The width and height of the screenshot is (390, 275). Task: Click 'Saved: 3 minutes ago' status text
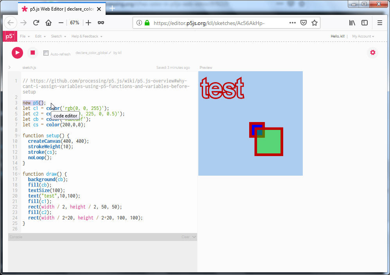pyautogui.click(x=173, y=67)
